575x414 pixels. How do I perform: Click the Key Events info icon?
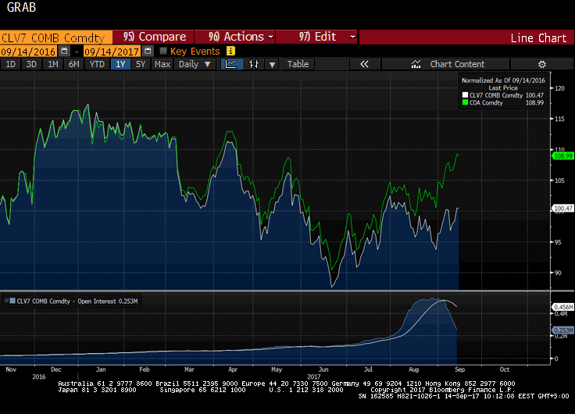230,51
